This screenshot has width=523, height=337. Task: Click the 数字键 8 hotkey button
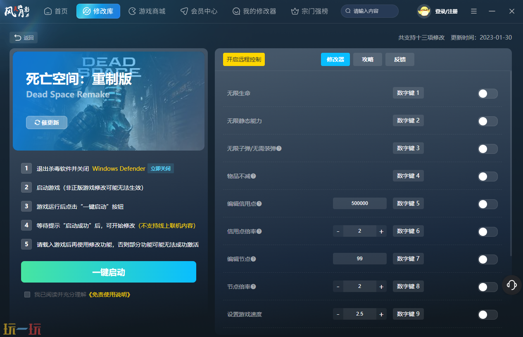click(x=408, y=286)
